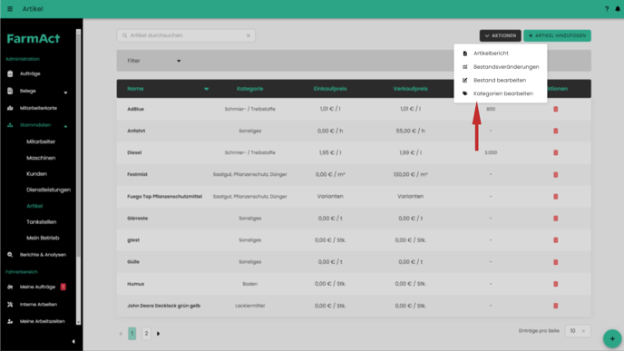Image resolution: width=624 pixels, height=351 pixels.
Task: Open Mitarbeiter under Stammdaten
Action: pos(41,141)
